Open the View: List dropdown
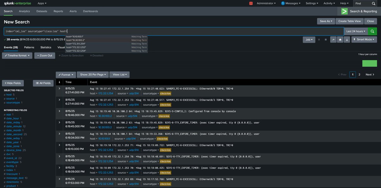381x188 pixels. [119, 75]
